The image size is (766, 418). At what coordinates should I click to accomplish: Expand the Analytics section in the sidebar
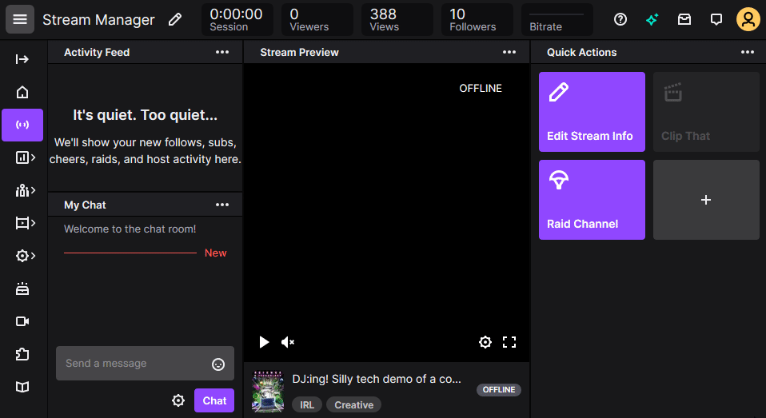[25, 157]
